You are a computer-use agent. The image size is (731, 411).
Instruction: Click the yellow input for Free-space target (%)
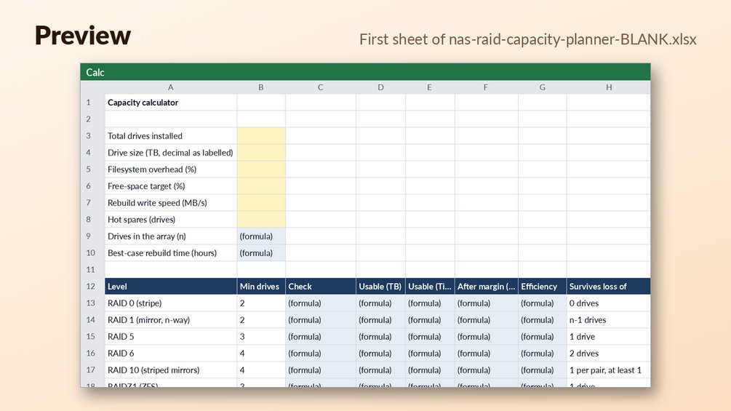[x=261, y=186]
